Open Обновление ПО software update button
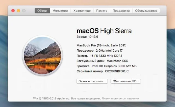The width and height of the screenshot is (175, 107). [126, 81]
